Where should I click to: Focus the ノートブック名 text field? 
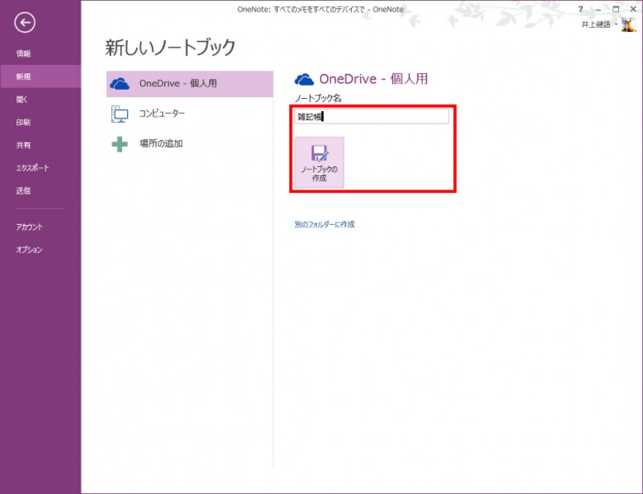click(371, 116)
